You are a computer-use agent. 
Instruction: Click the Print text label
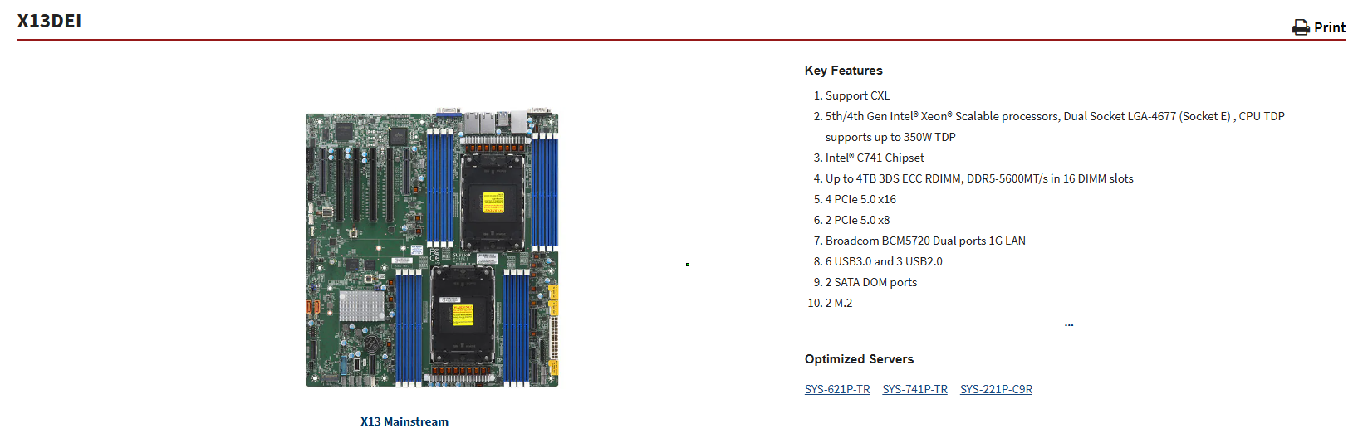tap(1329, 28)
